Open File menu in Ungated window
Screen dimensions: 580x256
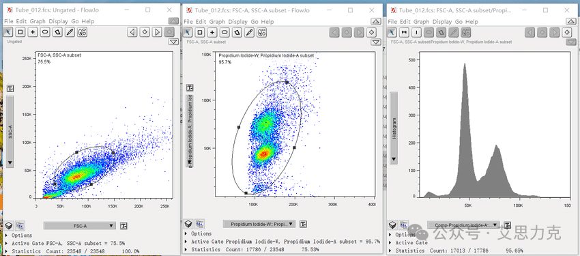pyautogui.click(x=8, y=22)
